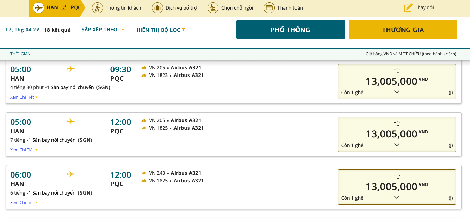Click the pencil edit icon beside Thay đổi
Screen dimensions: 470x218
click(x=408, y=7)
